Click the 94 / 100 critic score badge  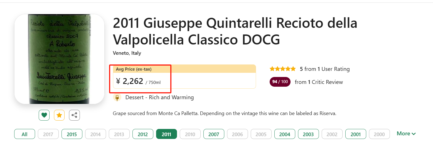[x=280, y=82]
